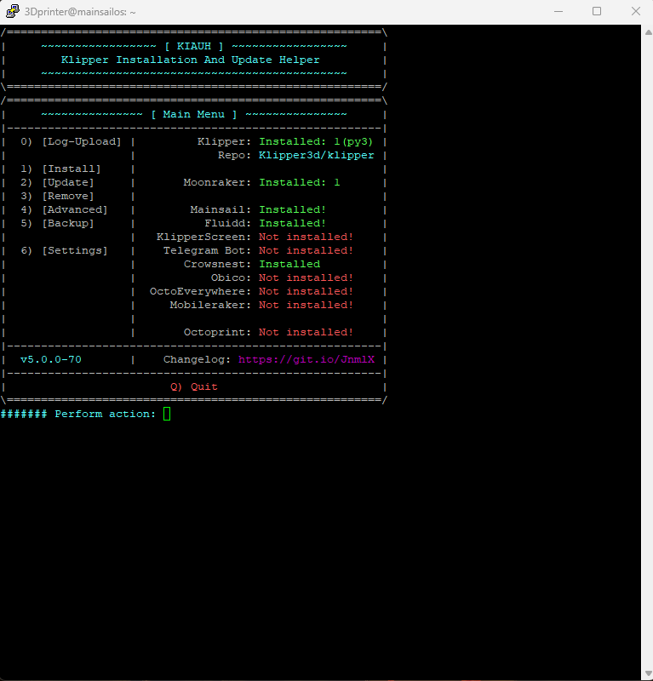
Task: Click the 'Mainsail:' label
Action: pos(221,209)
